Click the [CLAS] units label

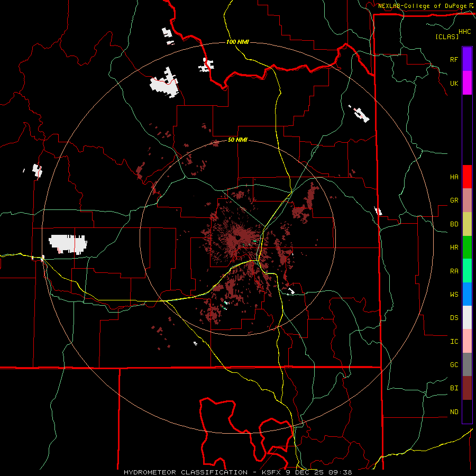point(447,36)
